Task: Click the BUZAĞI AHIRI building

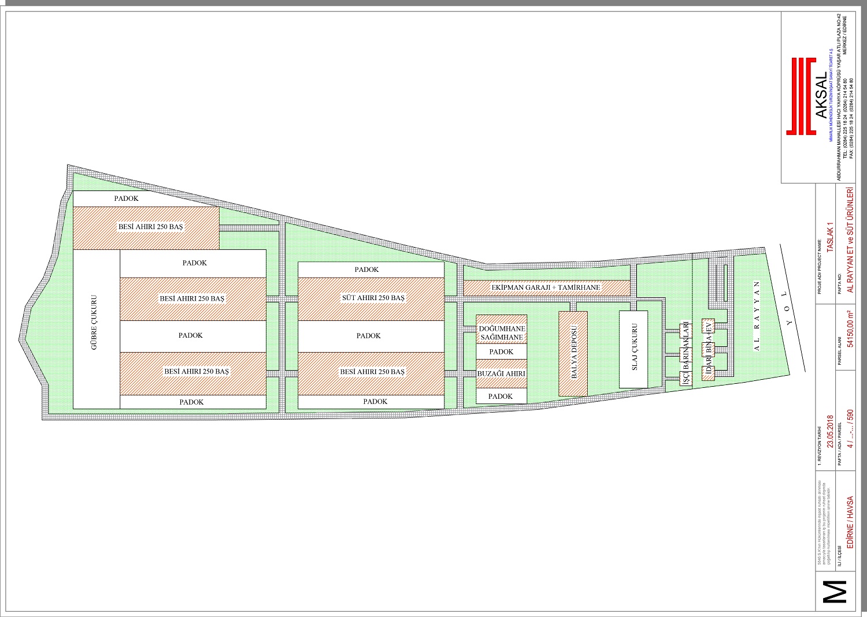Action: [x=501, y=373]
